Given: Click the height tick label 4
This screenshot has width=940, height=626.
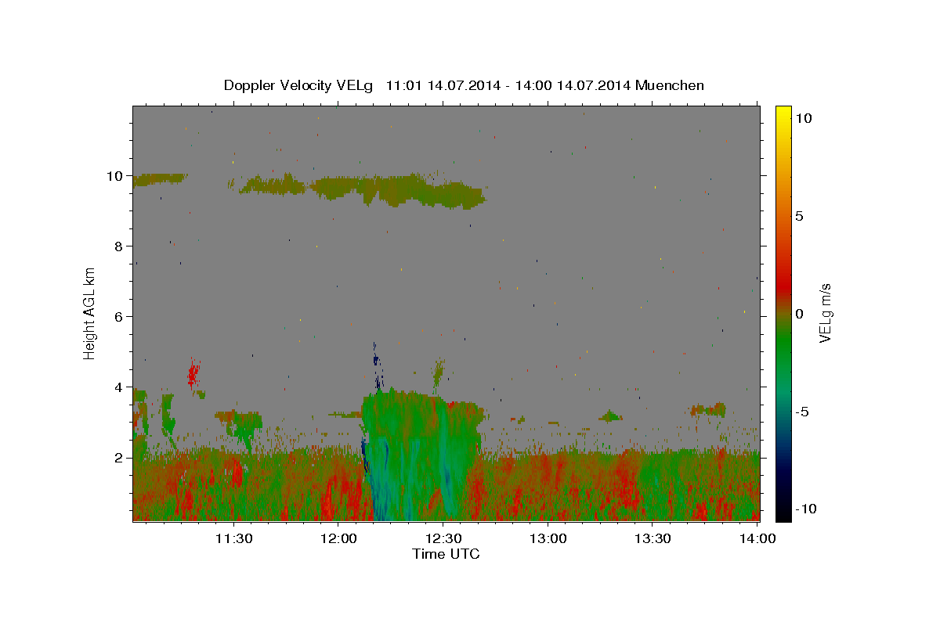Looking at the screenshot, I should click(121, 387).
